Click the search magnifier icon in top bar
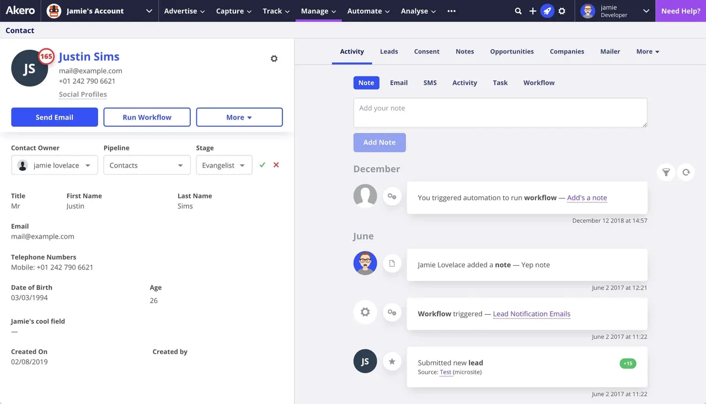 [x=518, y=11]
